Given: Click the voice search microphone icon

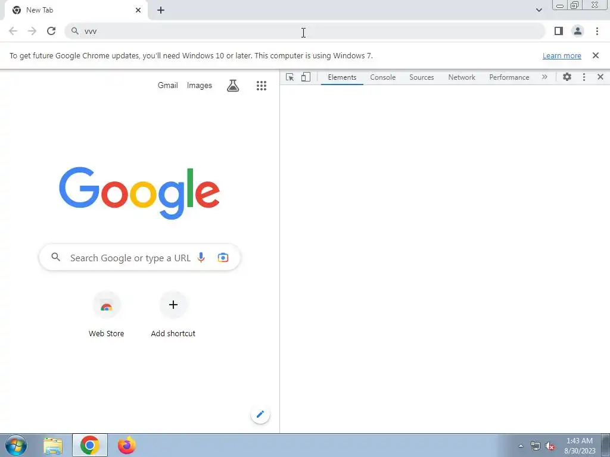Looking at the screenshot, I should (201, 257).
